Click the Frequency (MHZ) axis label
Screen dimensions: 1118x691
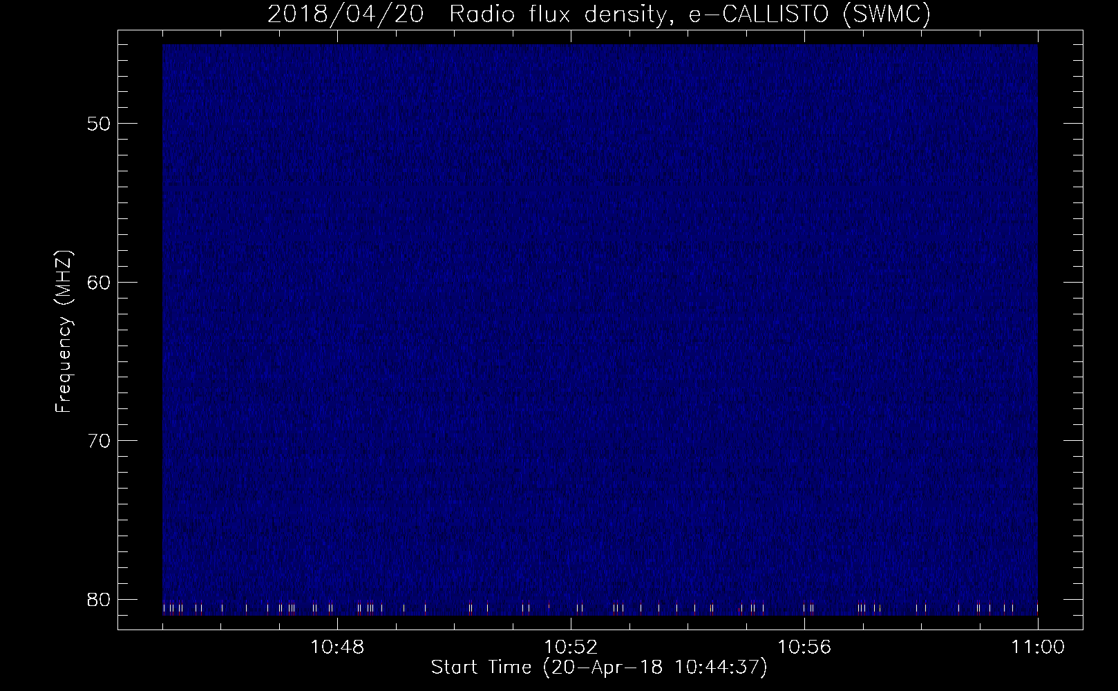(64, 332)
